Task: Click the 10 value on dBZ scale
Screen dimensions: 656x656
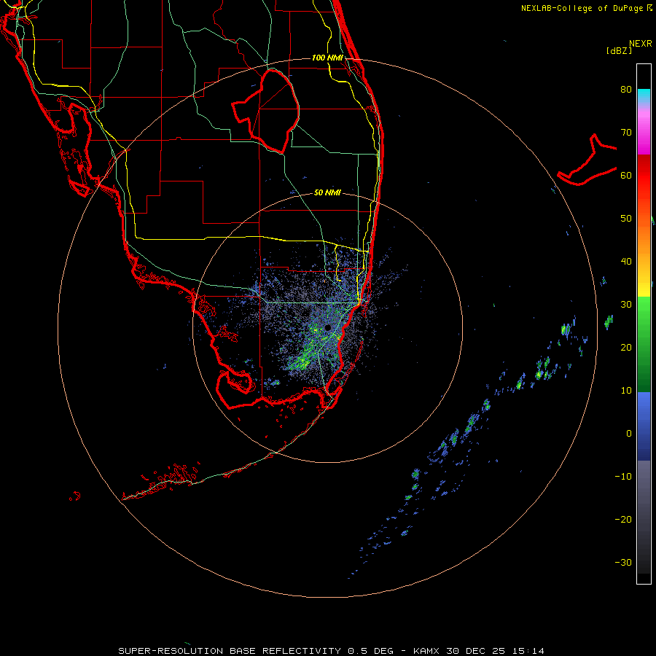Action: [626, 391]
